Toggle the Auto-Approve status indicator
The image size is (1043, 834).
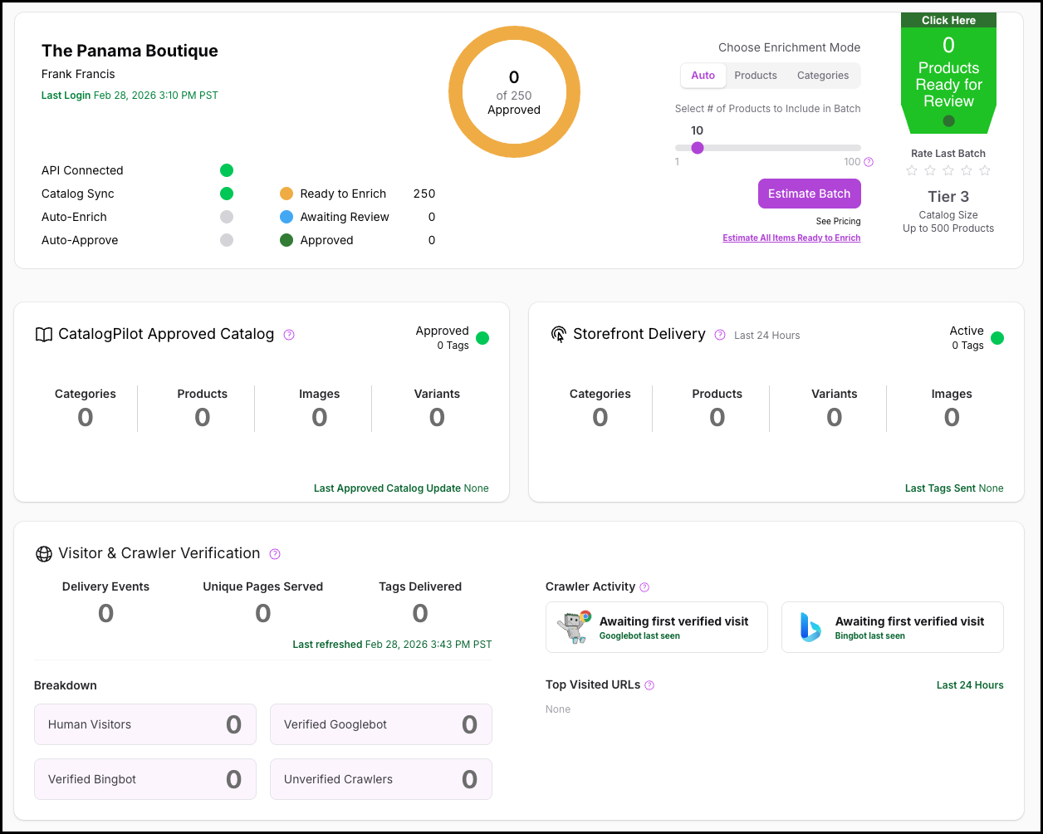click(x=227, y=240)
